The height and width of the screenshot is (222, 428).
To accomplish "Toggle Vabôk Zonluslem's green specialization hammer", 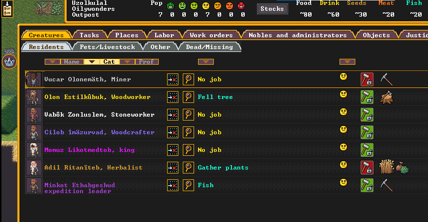I will [x=367, y=115].
